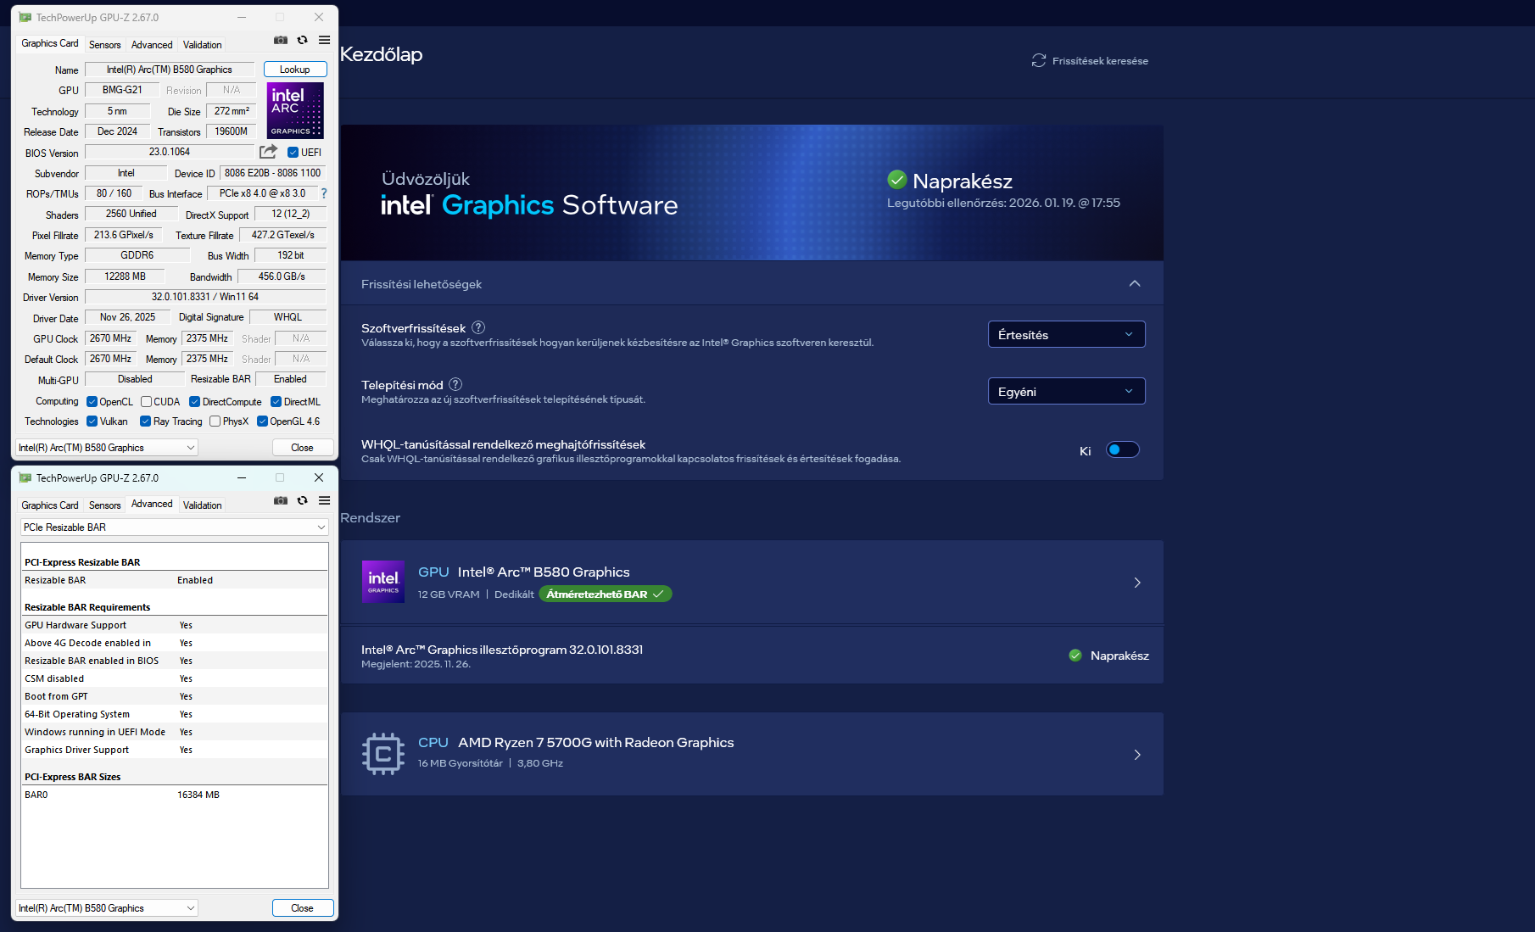Screen dimensions: 1535x932
Task: Click Close button in lower GPU-Z window
Action: pos(303,908)
